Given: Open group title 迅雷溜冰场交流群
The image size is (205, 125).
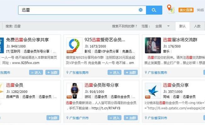Looking at the screenshot, I should point(180,40).
